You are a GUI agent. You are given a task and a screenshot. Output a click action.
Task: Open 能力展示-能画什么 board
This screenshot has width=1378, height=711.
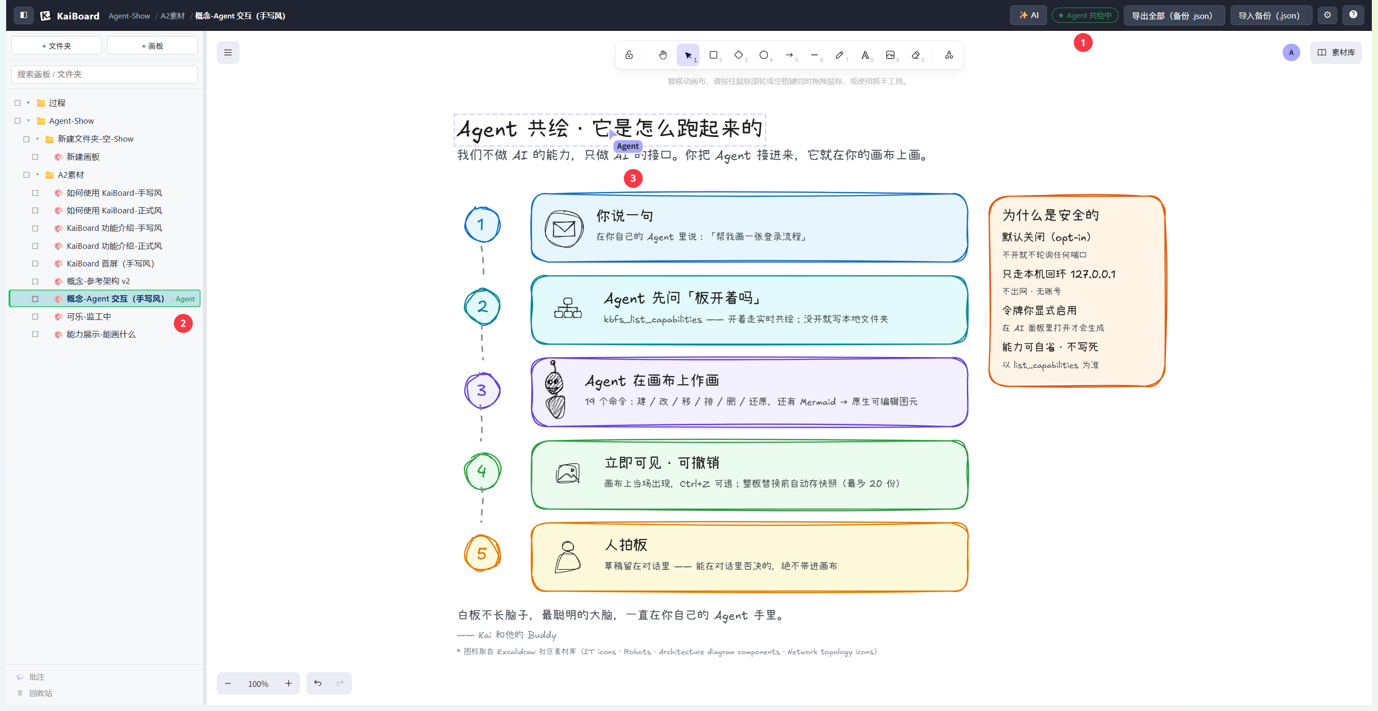tap(101, 334)
